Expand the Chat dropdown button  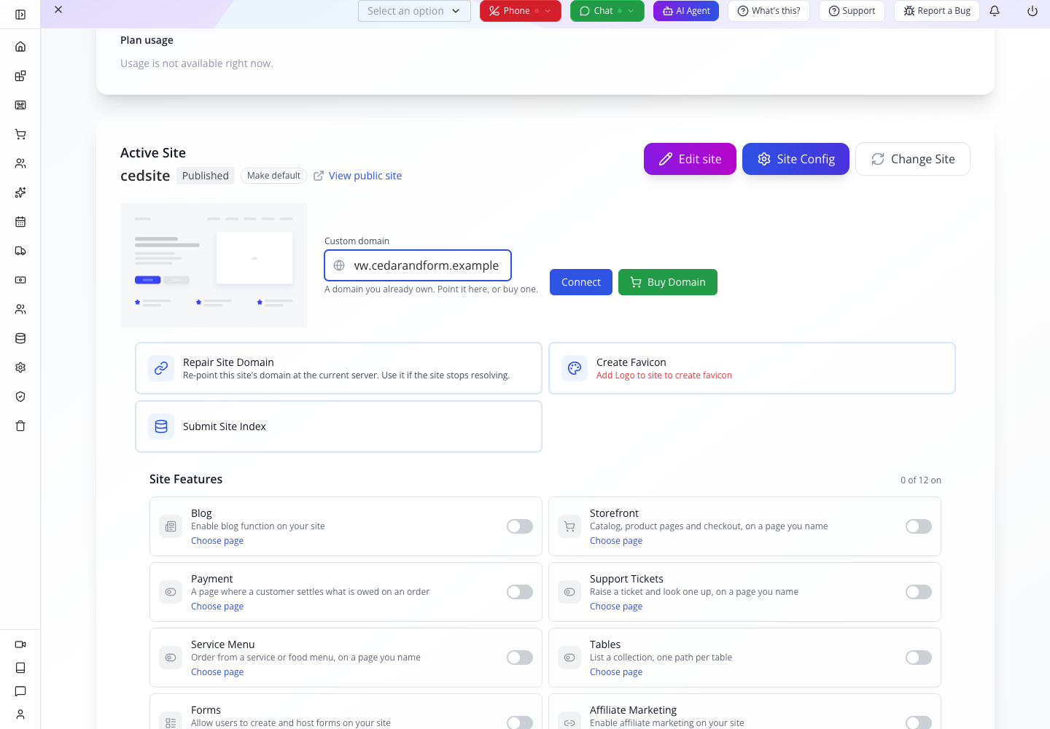click(x=607, y=11)
